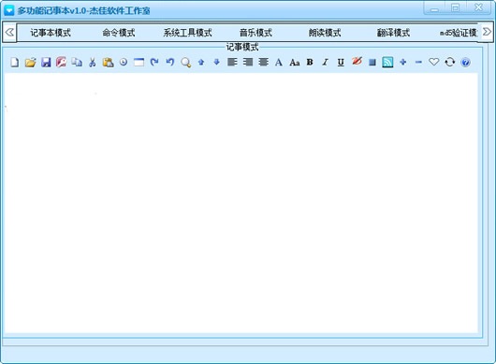
Task: Open font settings with the A icon
Action: pyautogui.click(x=279, y=63)
